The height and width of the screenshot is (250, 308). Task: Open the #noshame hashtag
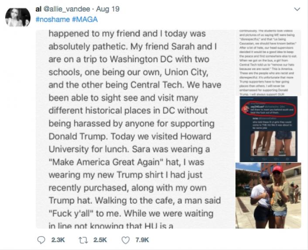tap(51, 19)
